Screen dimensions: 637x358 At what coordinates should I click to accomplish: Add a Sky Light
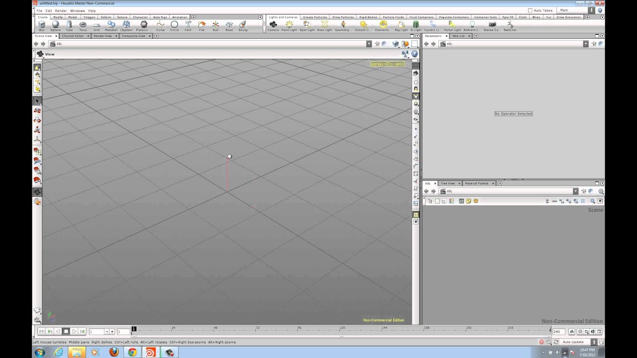tap(401, 26)
